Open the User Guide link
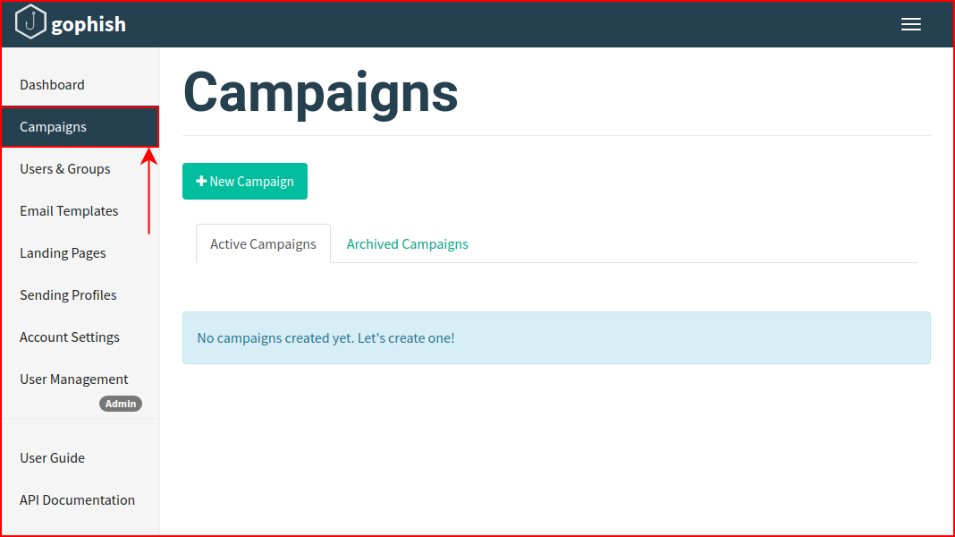This screenshot has width=955, height=537. pos(53,457)
